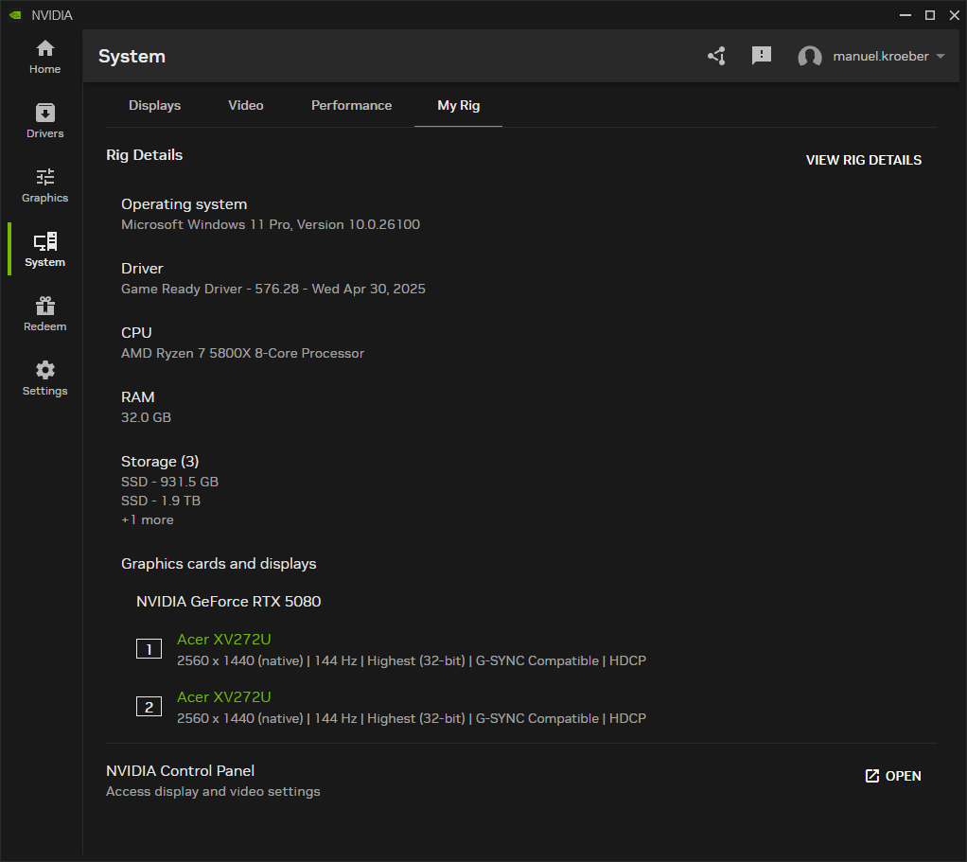Open the Graphics section
The height and width of the screenshot is (862, 967).
(45, 185)
